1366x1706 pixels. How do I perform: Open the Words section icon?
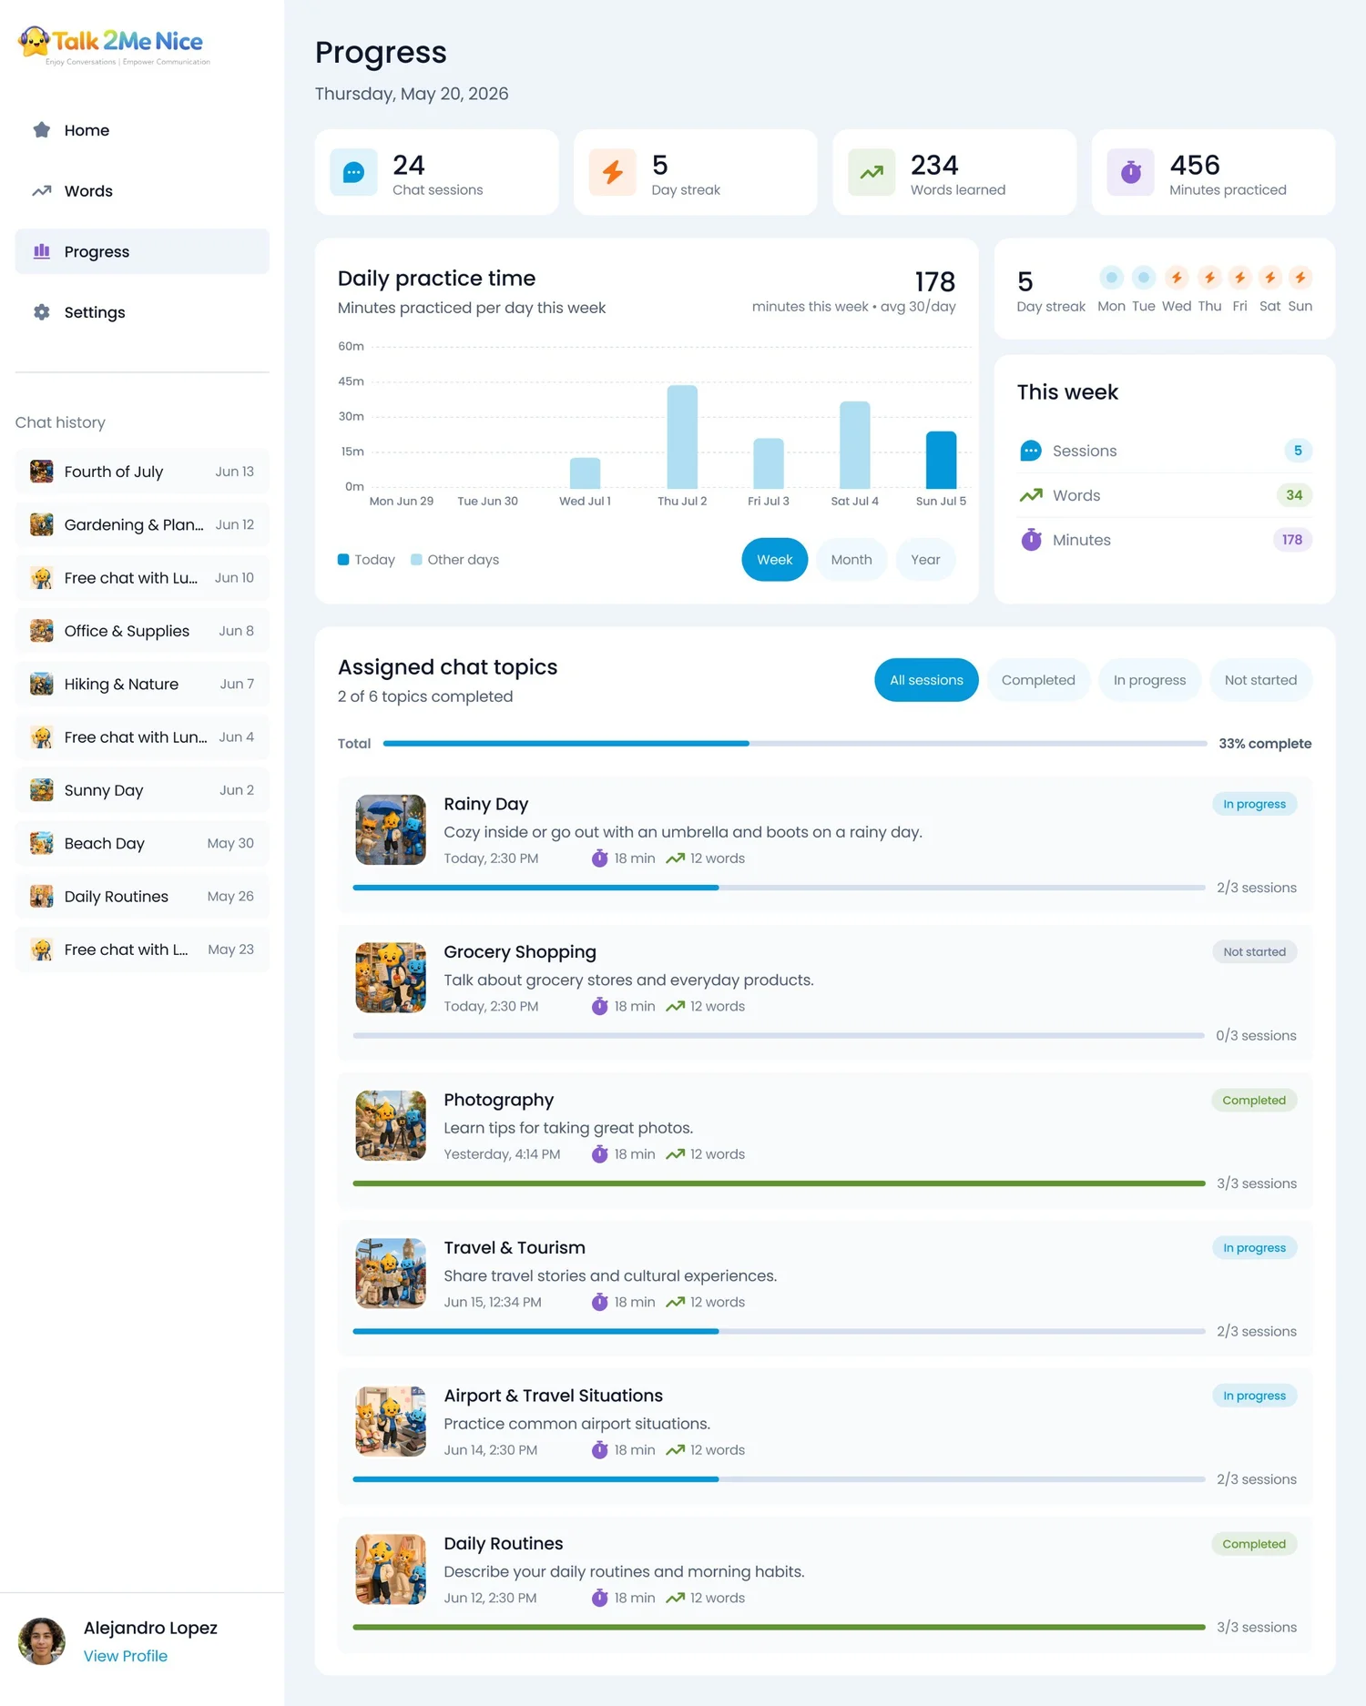42,191
